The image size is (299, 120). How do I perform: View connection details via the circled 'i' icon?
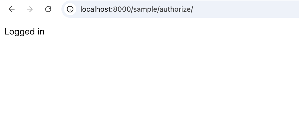click(x=70, y=9)
